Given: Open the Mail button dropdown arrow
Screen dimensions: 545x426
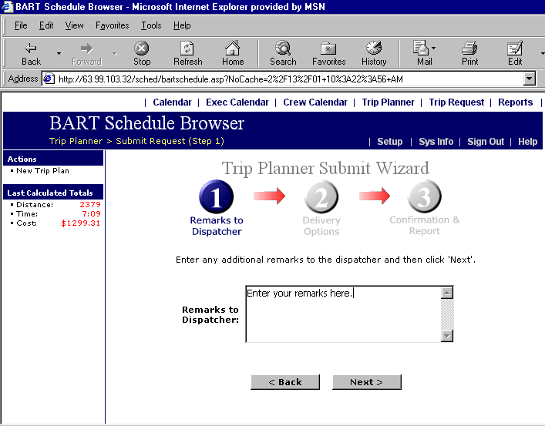Looking at the screenshot, I should [433, 48].
